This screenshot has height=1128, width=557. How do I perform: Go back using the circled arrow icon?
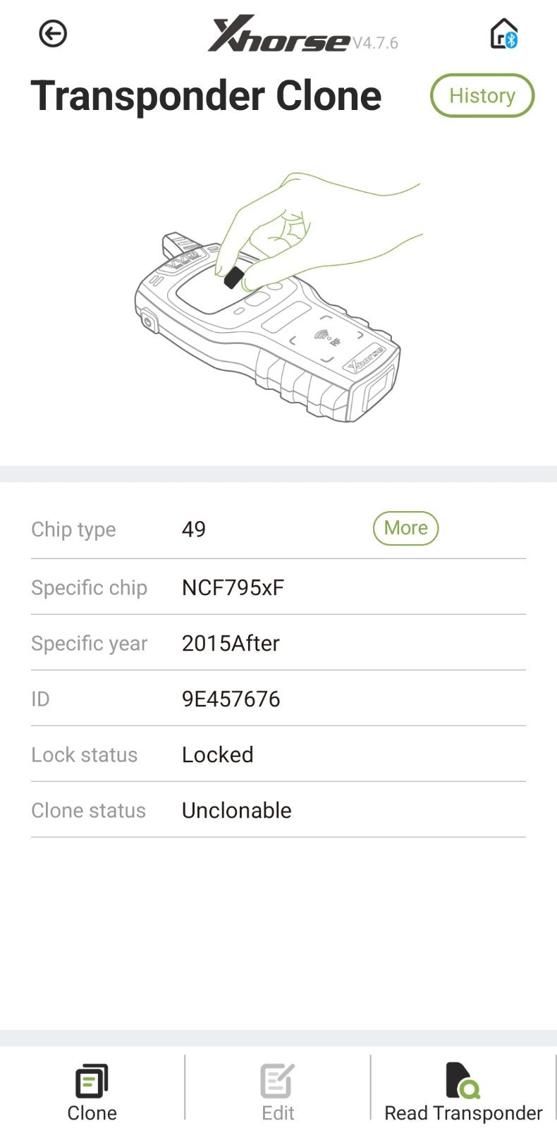pos(53,33)
